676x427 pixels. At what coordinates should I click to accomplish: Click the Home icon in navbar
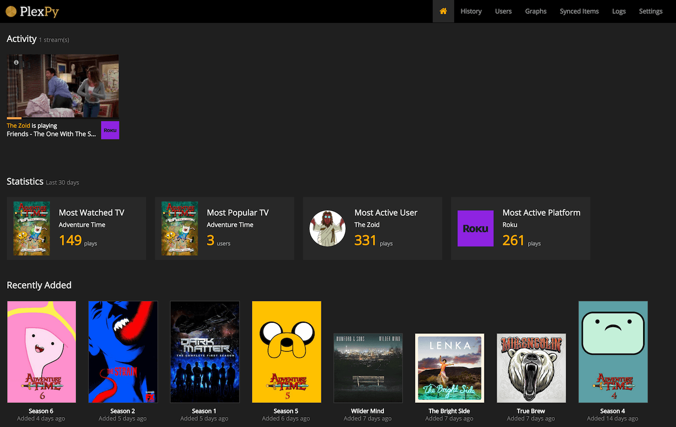point(443,11)
